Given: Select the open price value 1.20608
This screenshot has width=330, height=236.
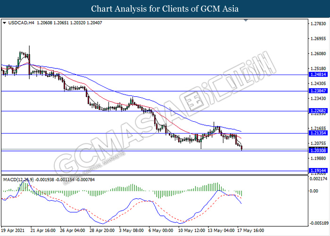Looking at the screenshot, I should click(x=44, y=23).
